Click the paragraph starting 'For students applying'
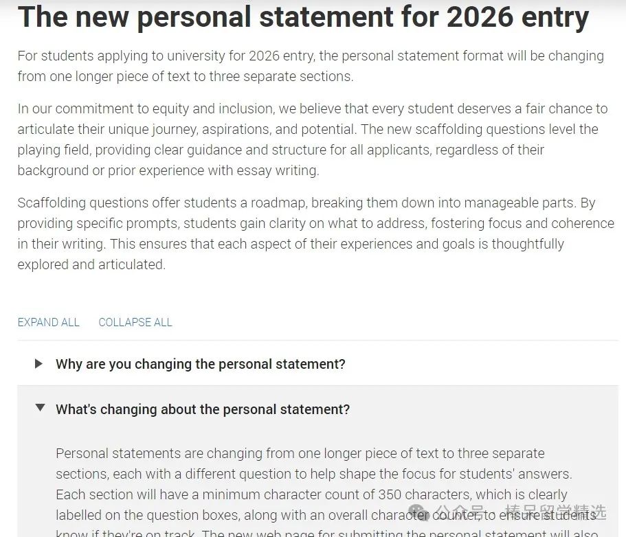626x537 pixels. [311, 66]
